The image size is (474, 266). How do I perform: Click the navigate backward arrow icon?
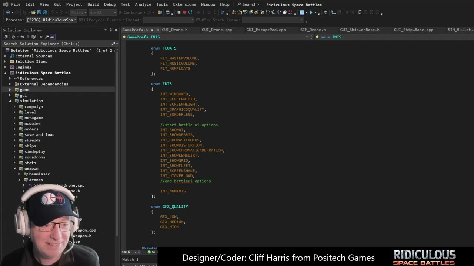pos(8,12)
